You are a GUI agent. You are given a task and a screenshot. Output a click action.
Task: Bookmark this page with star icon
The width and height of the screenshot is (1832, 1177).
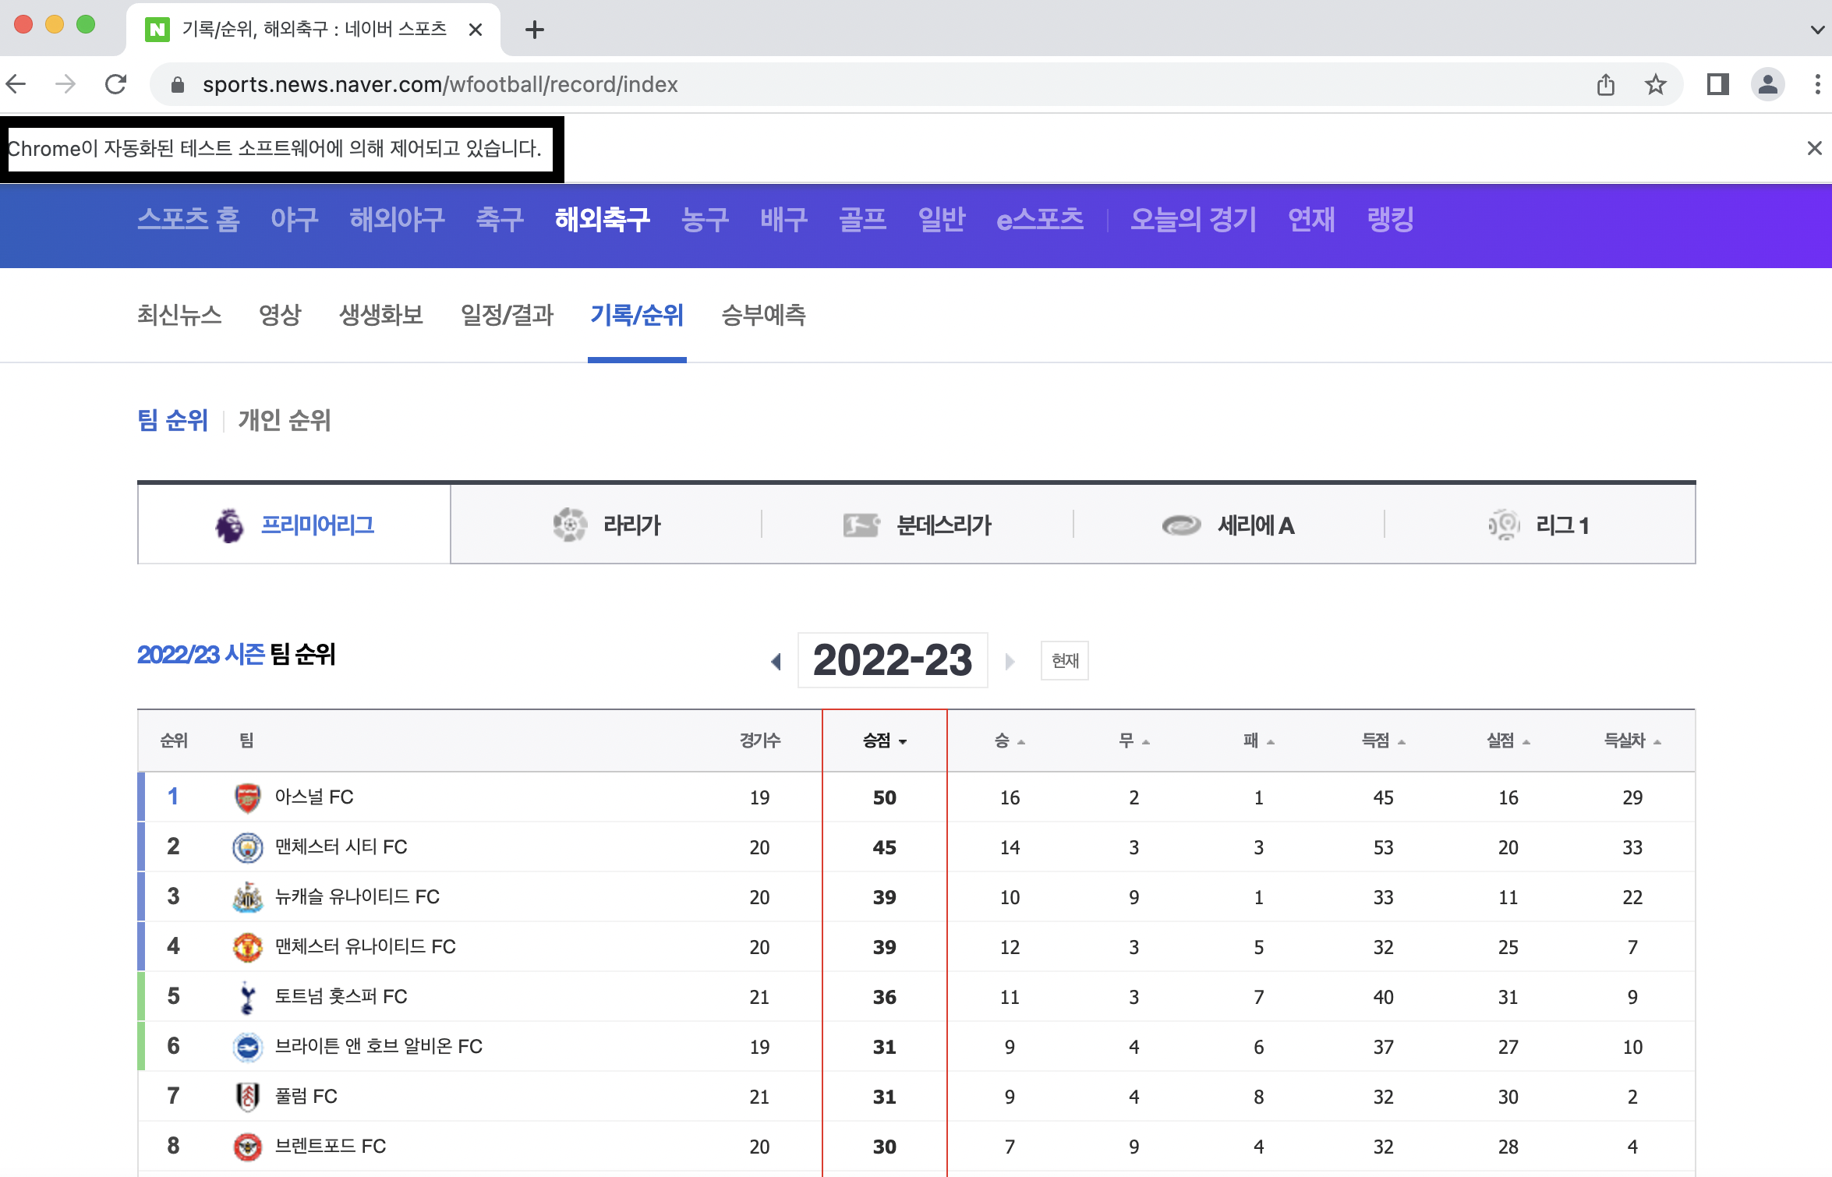coord(1655,84)
